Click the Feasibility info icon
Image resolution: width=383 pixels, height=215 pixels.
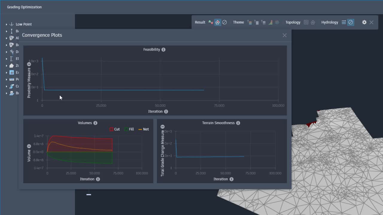pos(163,50)
